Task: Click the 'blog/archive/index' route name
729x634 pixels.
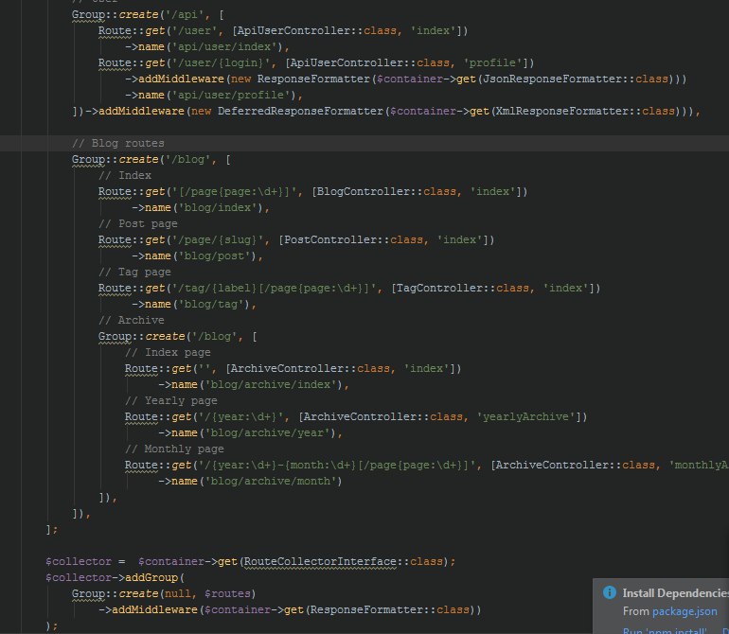Action: click(271, 385)
